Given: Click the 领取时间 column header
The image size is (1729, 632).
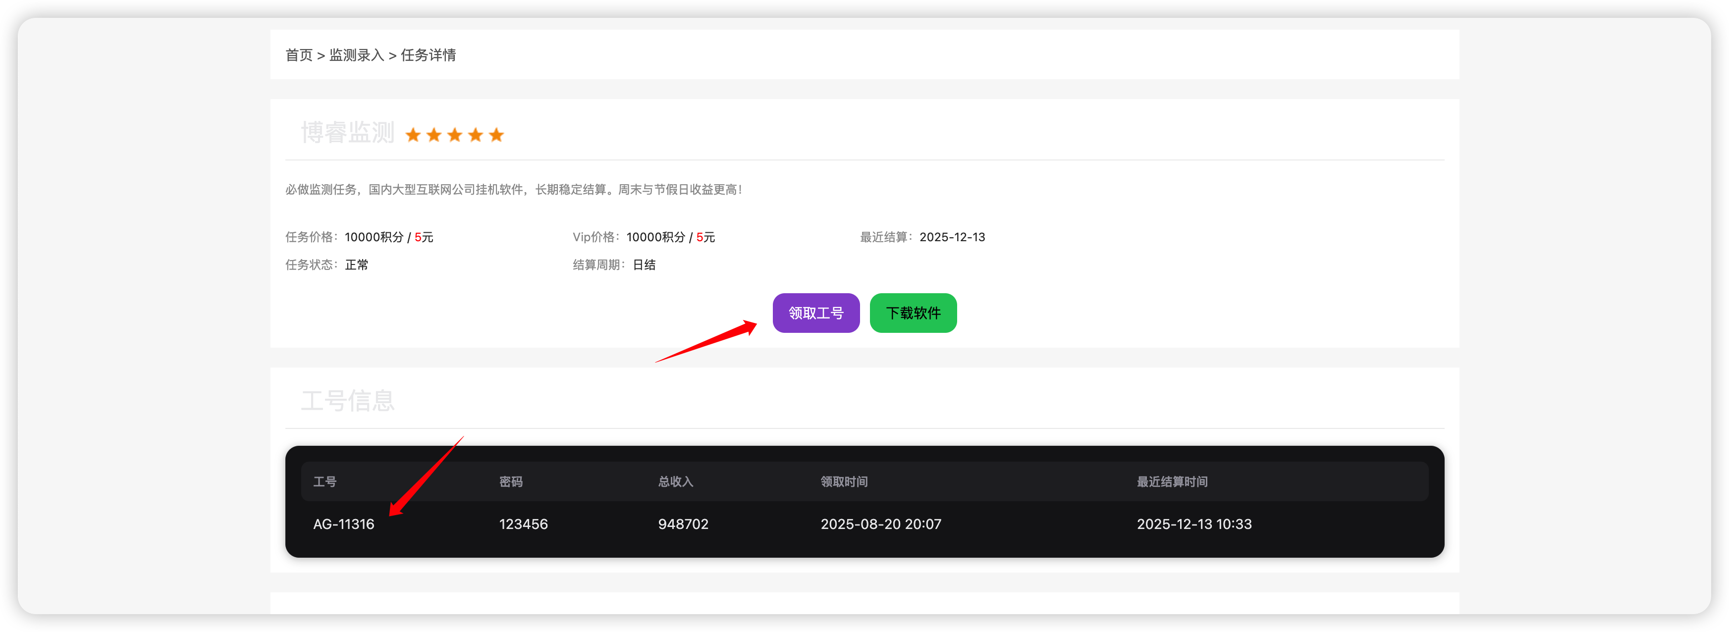Looking at the screenshot, I should (844, 482).
